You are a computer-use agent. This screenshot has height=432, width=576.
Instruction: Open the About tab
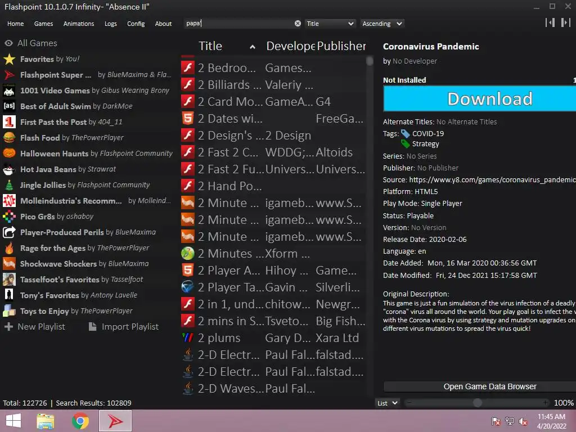pyautogui.click(x=163, y=24)
